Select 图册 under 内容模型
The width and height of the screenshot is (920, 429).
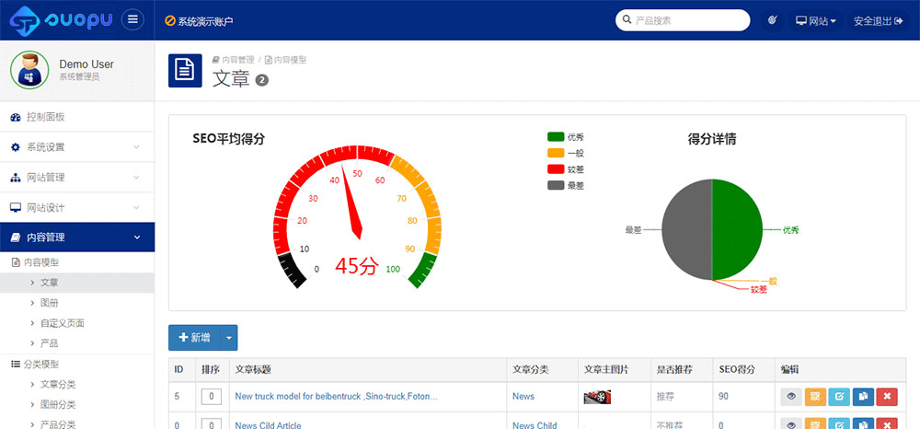point(50,303)
